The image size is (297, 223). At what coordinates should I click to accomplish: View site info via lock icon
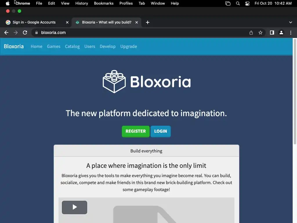(37, 33)
